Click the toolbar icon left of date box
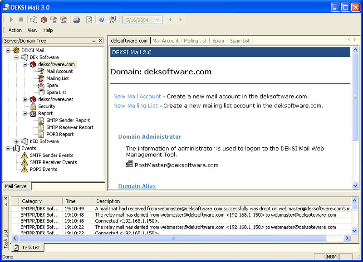 tap(112, 19)
